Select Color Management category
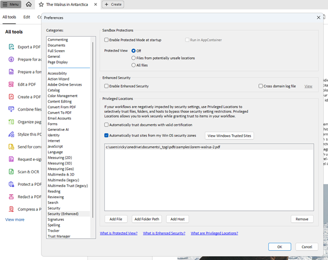The height and width of the screenshot is (260, 328). click(63, 96)
